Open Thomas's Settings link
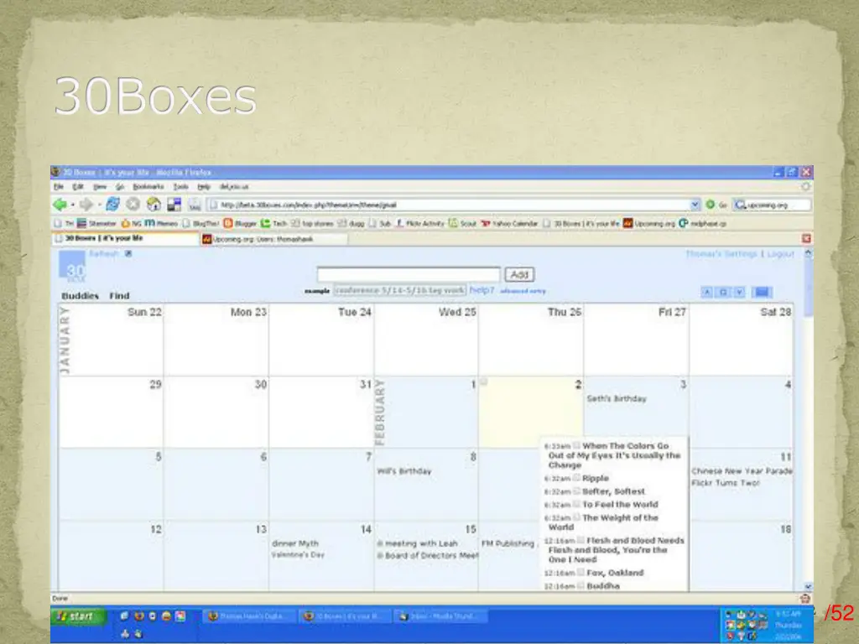Image resolution: width=859 pixels, height=644 pixels. tap(721, 254)
